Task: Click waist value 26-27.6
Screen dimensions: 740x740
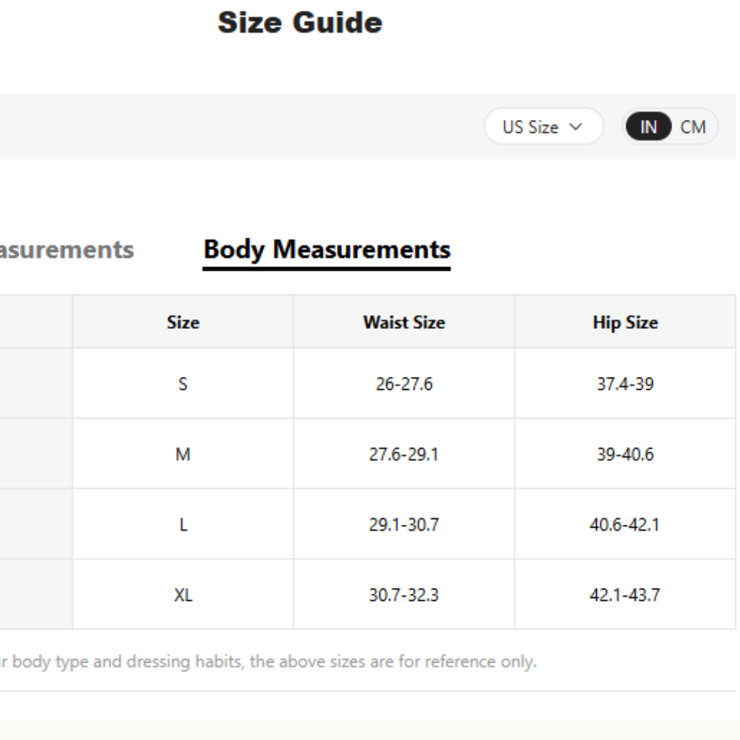Action: (x=404, y=384)
